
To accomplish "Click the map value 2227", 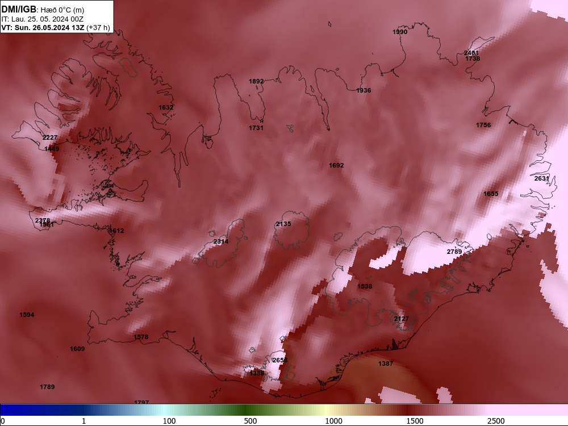I will 50,137.
